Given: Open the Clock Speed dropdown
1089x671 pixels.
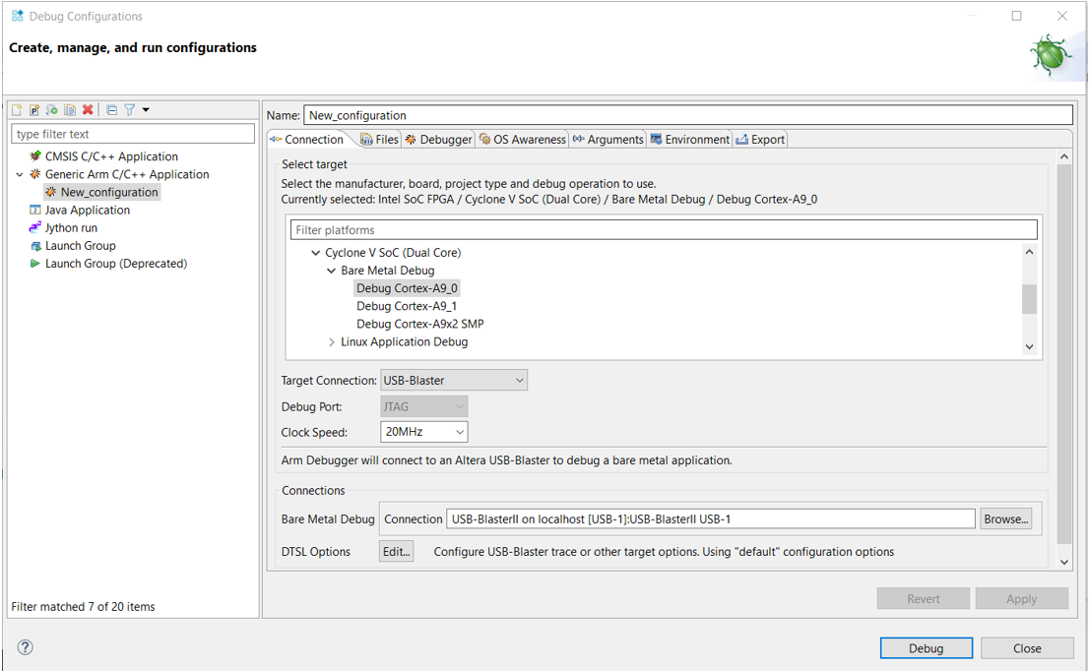Looking at the screenshot, I should (423, 432).
